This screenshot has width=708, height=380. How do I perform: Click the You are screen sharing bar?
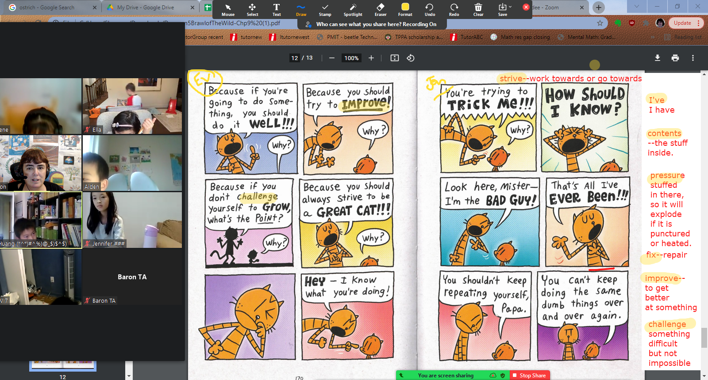pyautogui.click(x=445, y=375)
